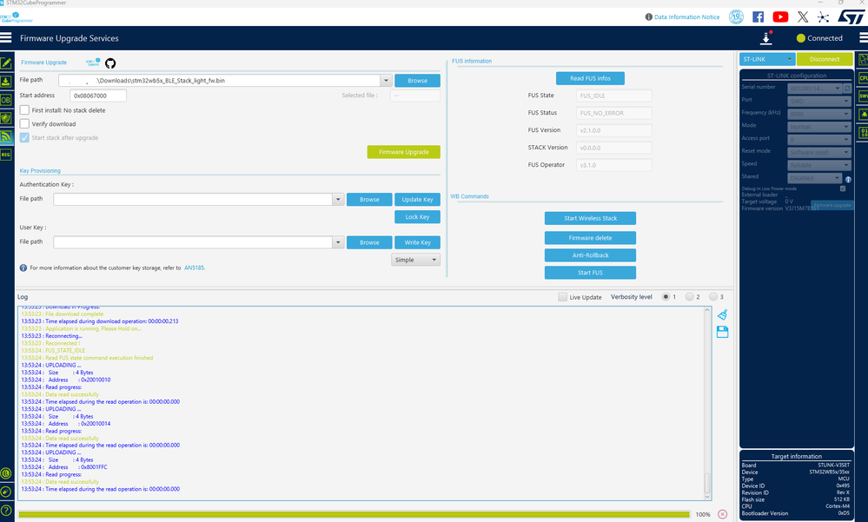Open the Facebook link icon
Screen dimensions: 868x522
click(758, 17)
